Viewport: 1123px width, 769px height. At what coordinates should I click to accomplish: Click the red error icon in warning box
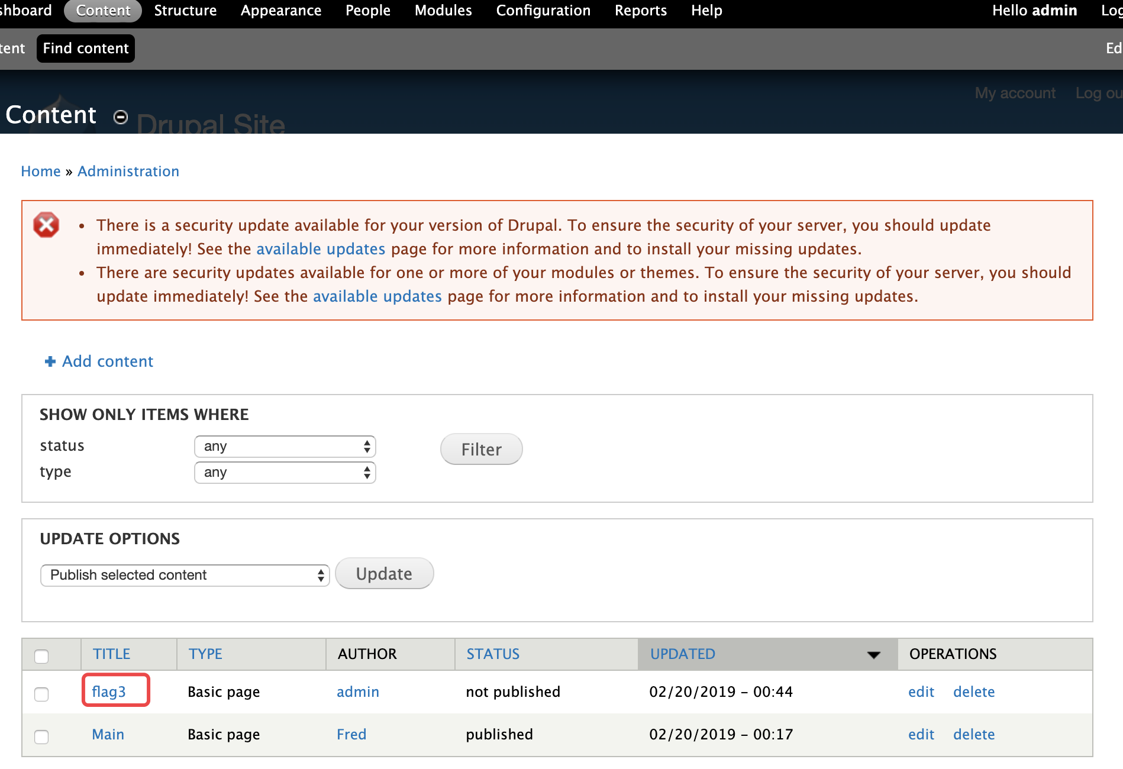click(46, 225)
